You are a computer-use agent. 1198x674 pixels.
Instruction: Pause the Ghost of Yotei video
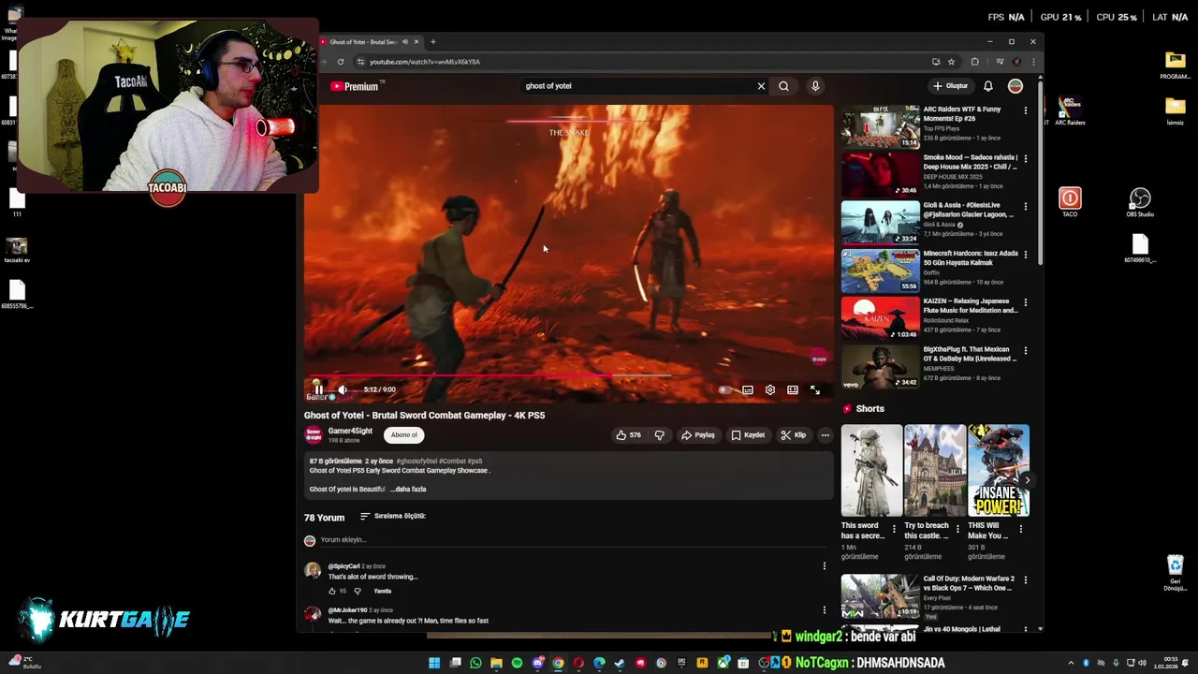coord(318,389)
